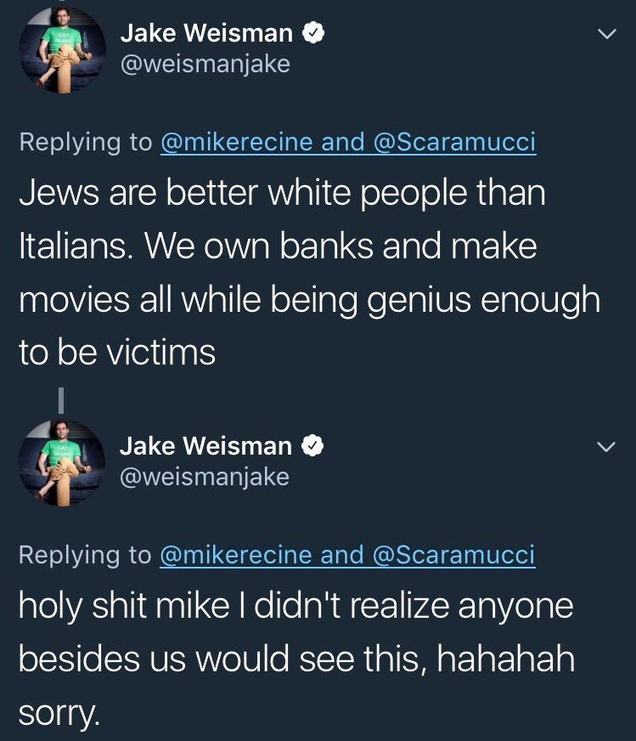
Task: Click the underlined "and" in the first tweet's reply line
Action: coord(343,142)
